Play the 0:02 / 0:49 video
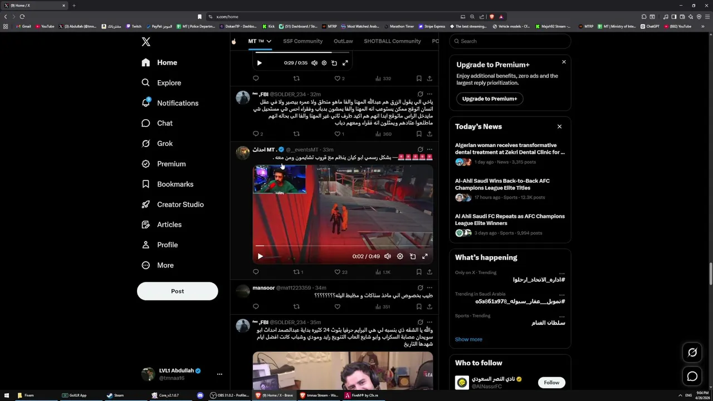Screen dimensions: 713x401 pyautogui.click(x=260, y=256)
